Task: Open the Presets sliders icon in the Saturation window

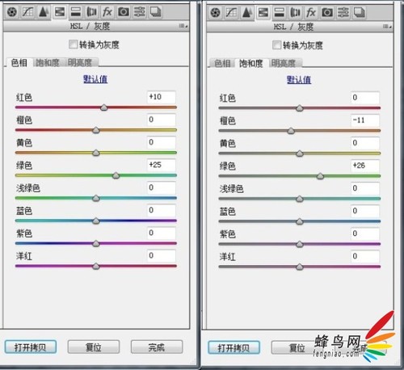Action: pyautogui.click(x=343, y=13)
